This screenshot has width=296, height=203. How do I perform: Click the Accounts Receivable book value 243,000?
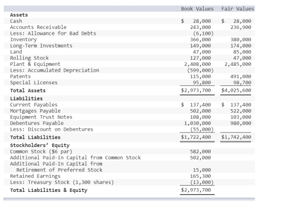click(200, 27)
